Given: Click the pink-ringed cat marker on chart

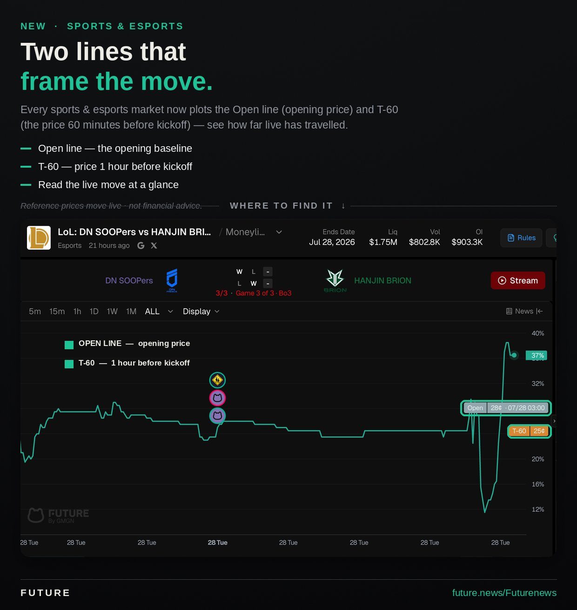Looking at the screenshot, I should tap(217, 398).
